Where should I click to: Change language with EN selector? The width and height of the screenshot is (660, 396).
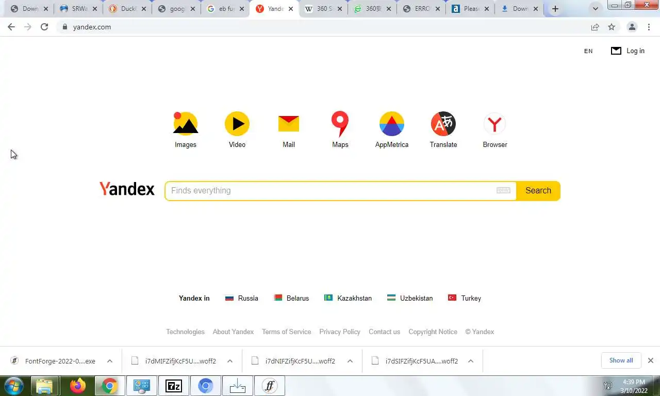[x=588, y=51]
